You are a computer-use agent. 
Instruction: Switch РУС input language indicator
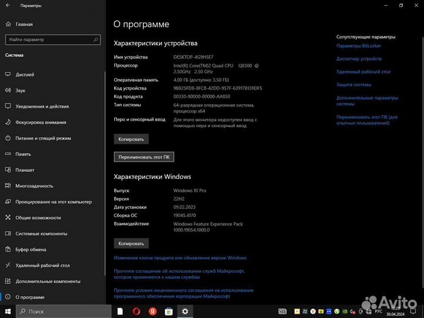coord(378,312)
